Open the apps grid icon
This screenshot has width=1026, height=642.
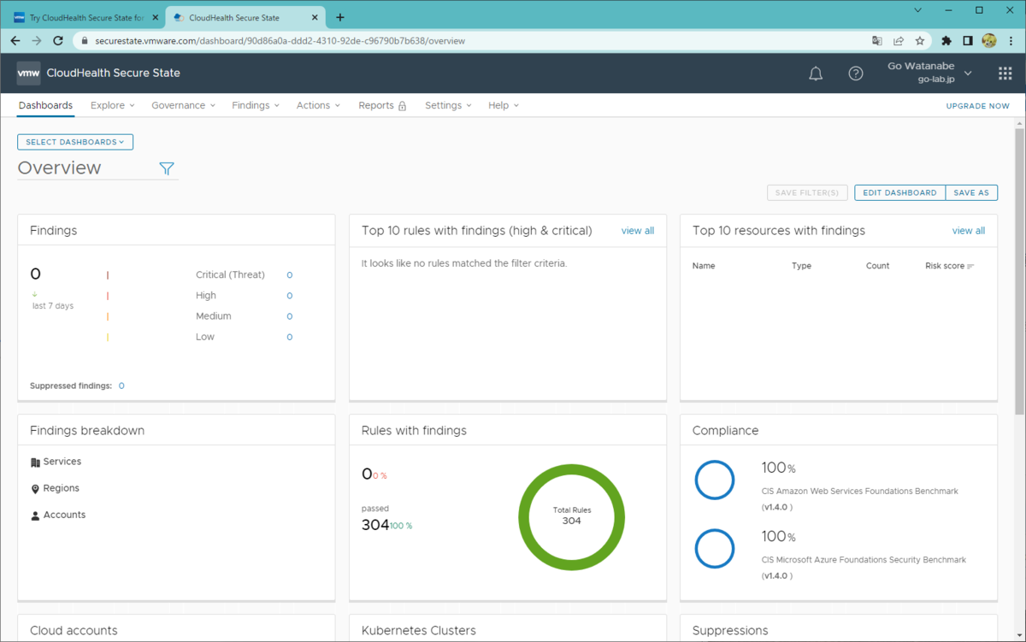[1005, 74]
